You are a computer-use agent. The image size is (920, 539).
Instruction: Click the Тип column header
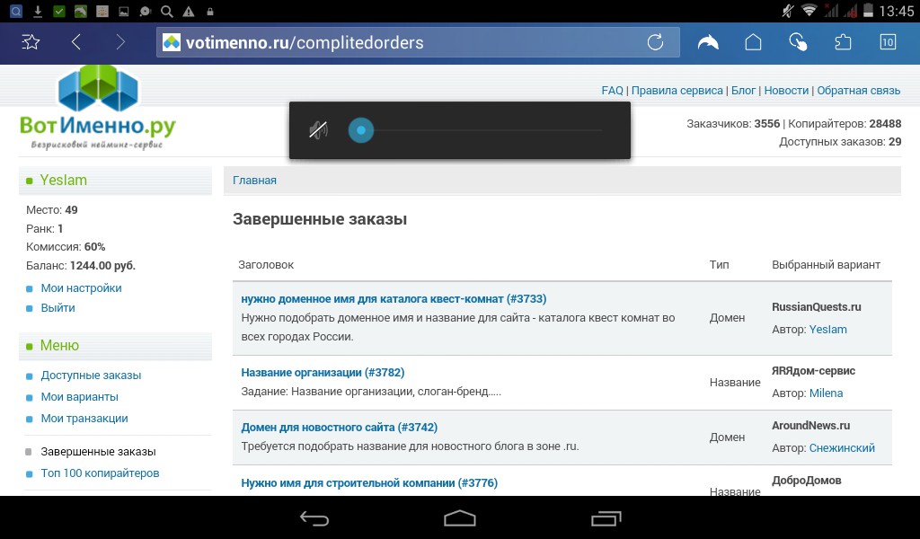click(x=720, y=264)
